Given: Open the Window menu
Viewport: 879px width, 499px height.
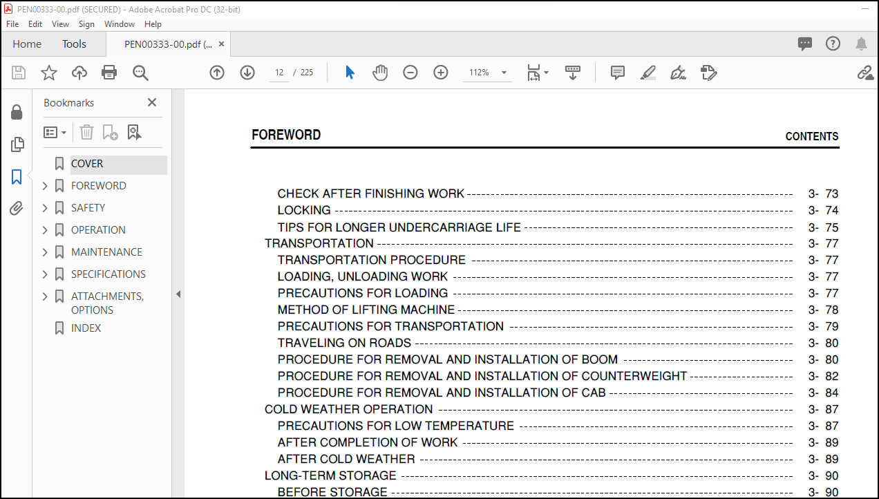Looking at the screenshot, I should pyautogui.click(x=120, y=23).
